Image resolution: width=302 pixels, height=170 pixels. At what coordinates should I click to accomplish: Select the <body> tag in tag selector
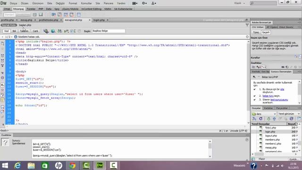[4, 131]
